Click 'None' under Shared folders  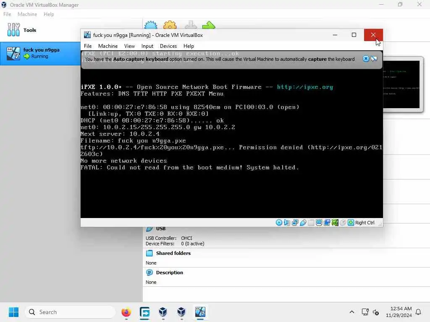[x=151, y=263]
